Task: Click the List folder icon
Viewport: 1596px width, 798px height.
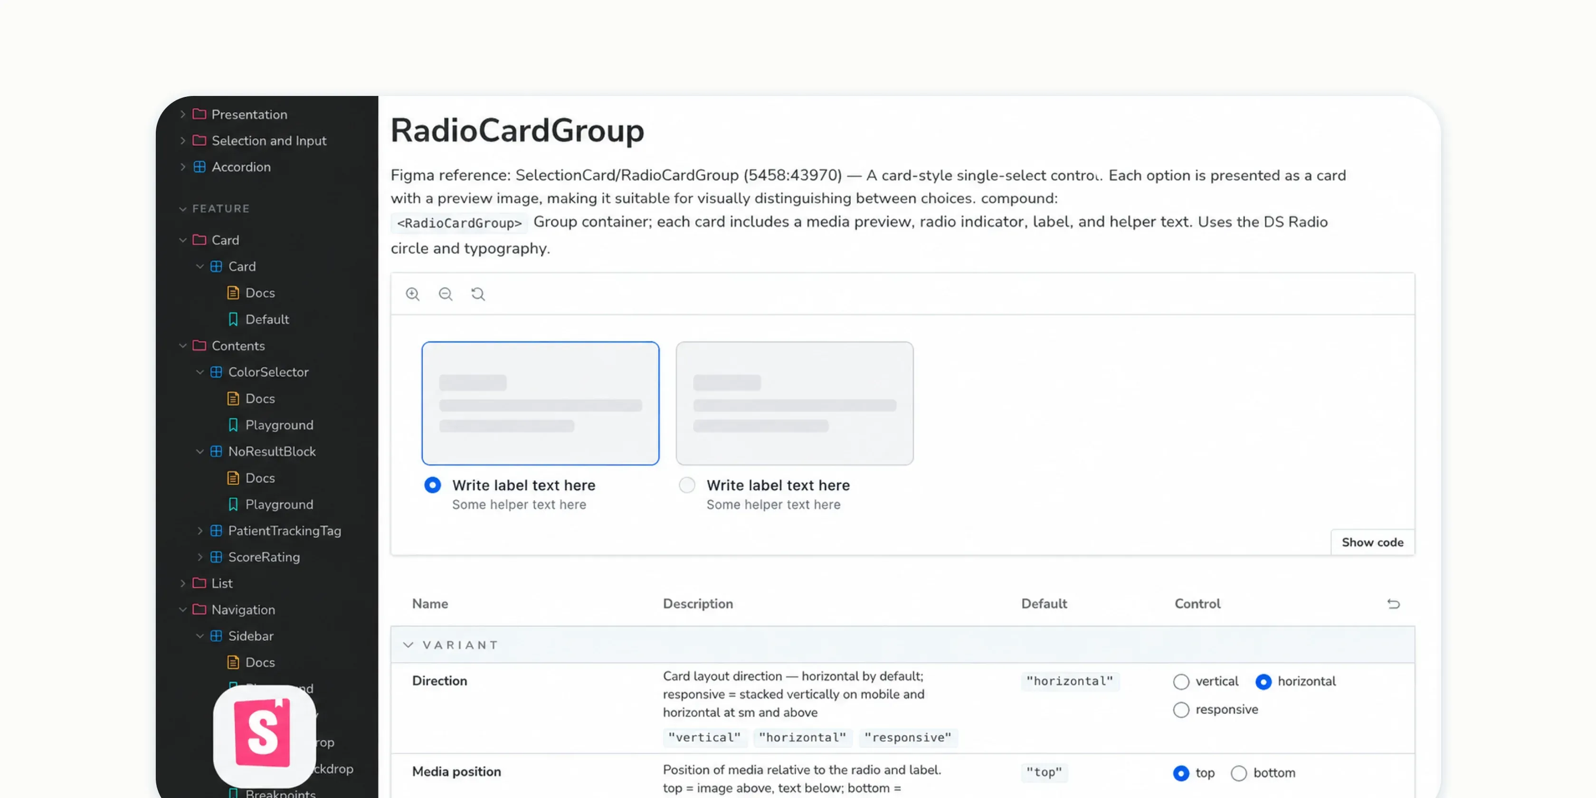Action: point(199,583)
